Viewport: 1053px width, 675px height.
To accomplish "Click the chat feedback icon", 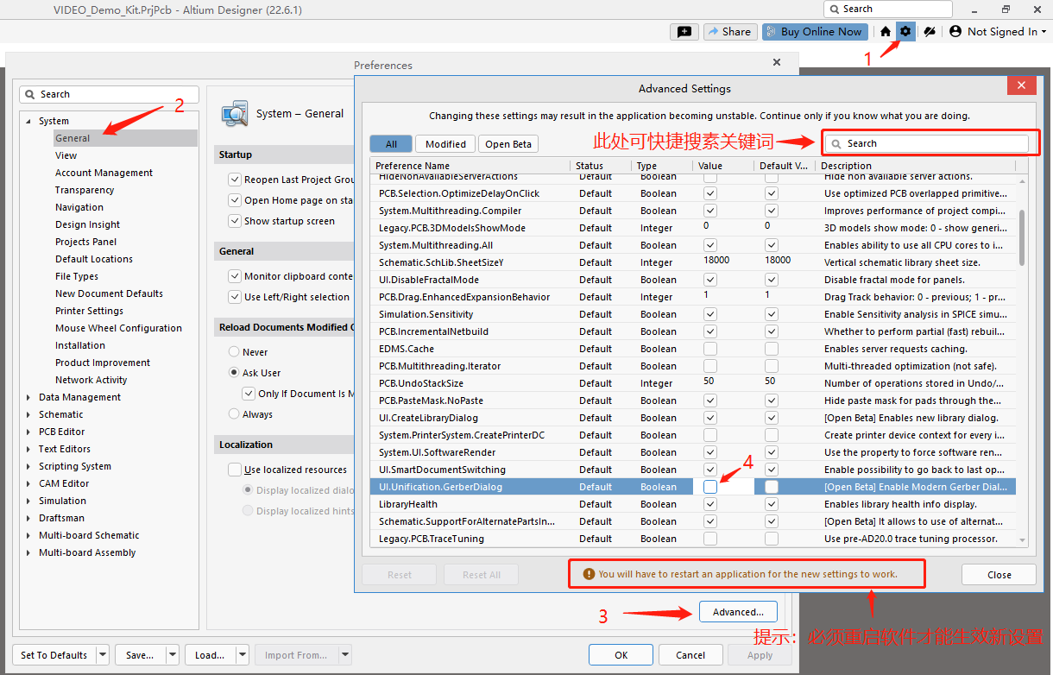I will coord(684,32).
